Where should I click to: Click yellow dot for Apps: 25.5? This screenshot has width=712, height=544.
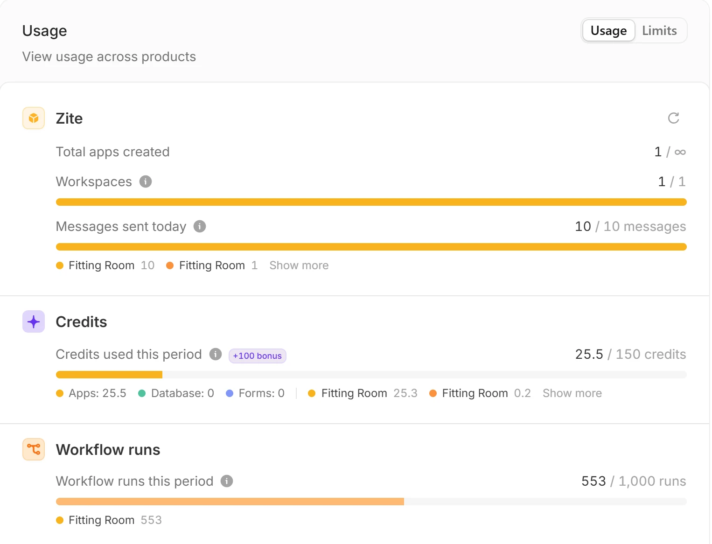pyautogui.click(x=60, y=393)
